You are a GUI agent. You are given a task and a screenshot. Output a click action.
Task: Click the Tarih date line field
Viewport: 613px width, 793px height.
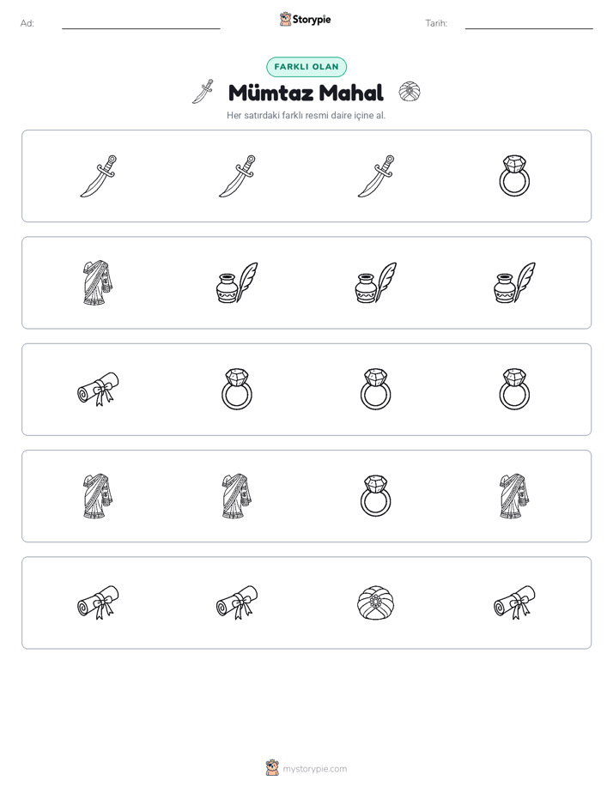529,23
